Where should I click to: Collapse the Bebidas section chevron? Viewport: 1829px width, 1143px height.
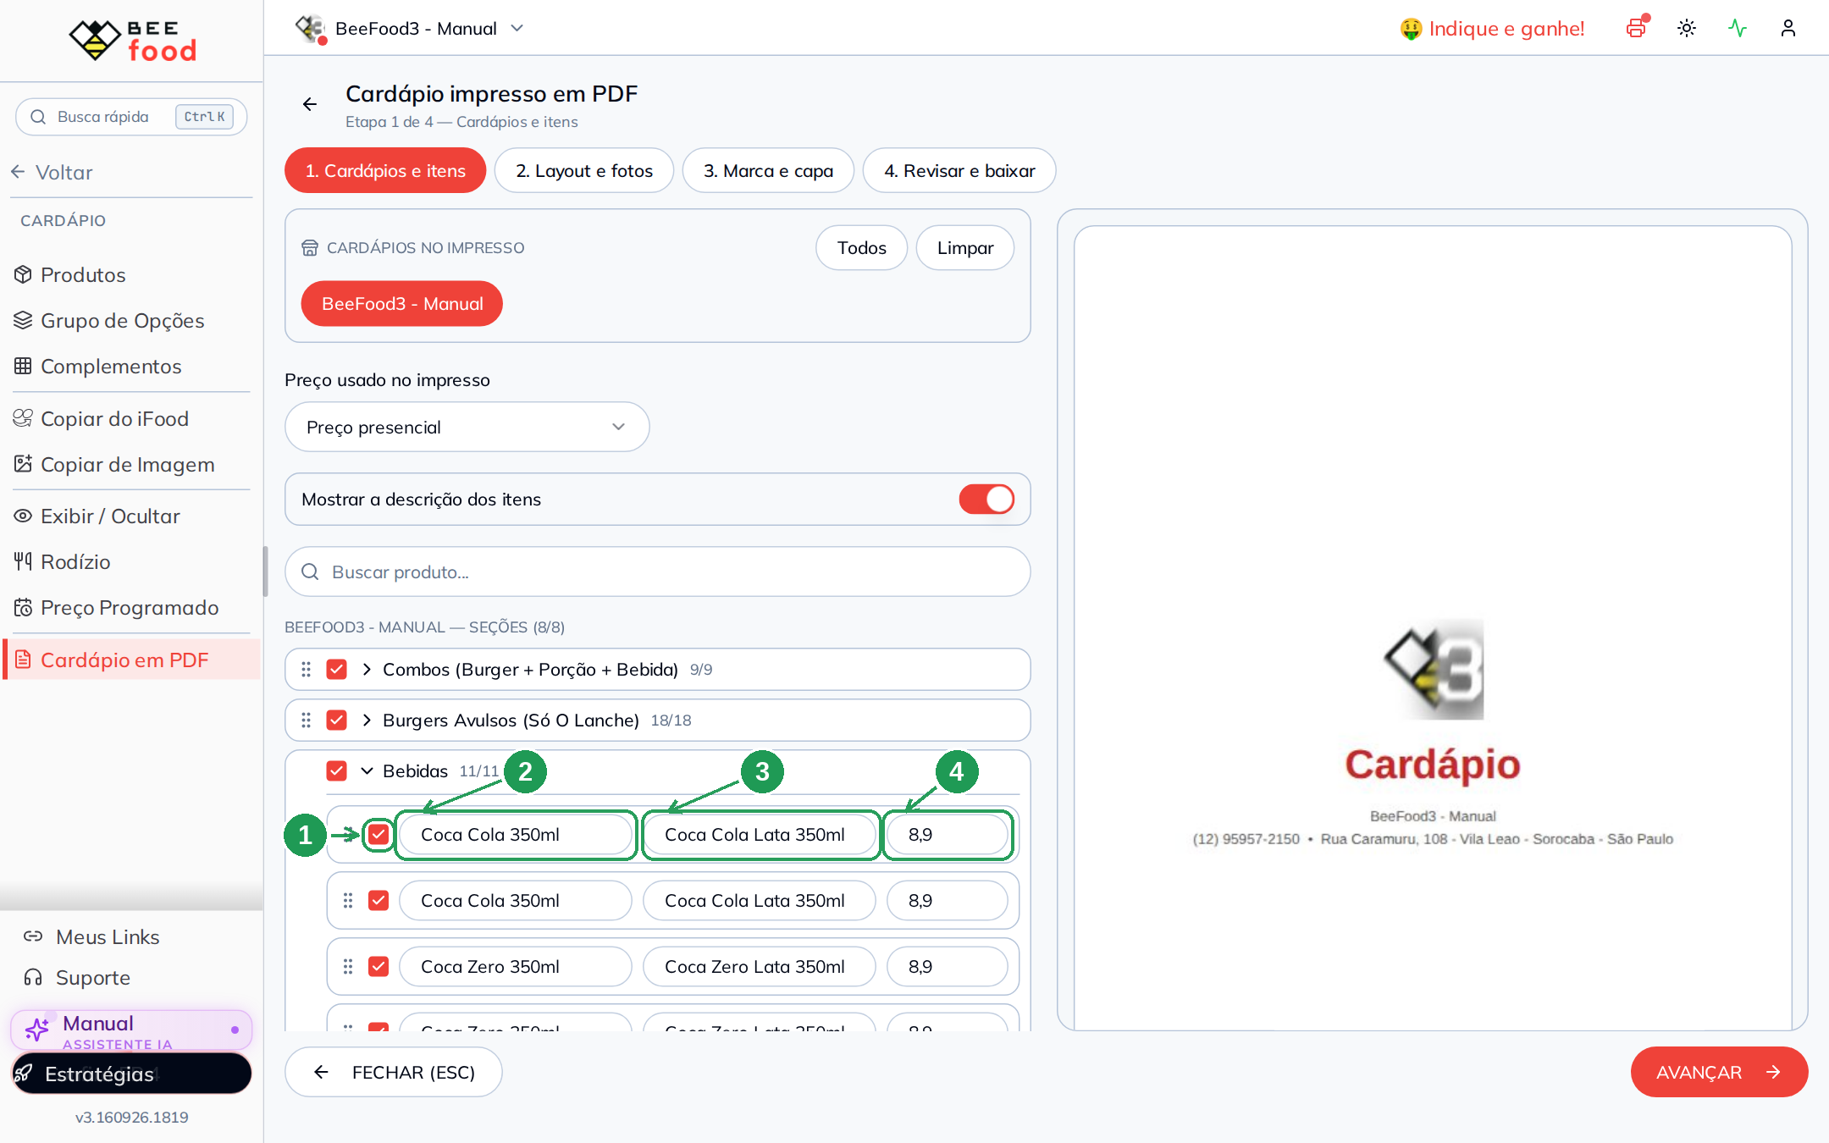pyautogui.click(x=367, y=770)
